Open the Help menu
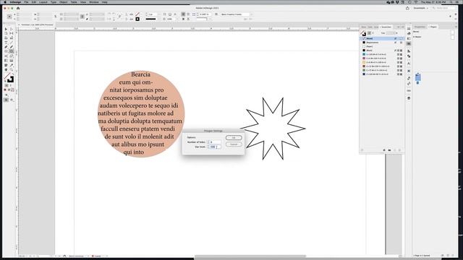463x260 pixels. pos(104,2)
